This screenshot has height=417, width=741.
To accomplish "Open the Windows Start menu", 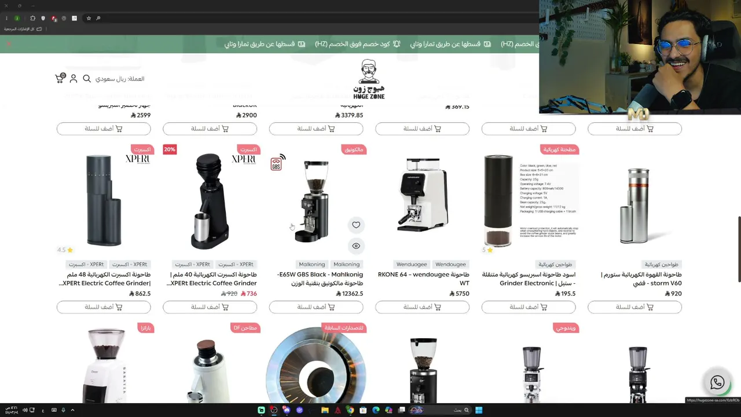I will coord(479,410).
